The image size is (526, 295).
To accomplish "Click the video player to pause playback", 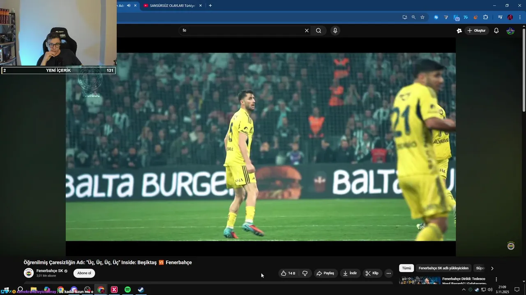I will pos(261,147).
